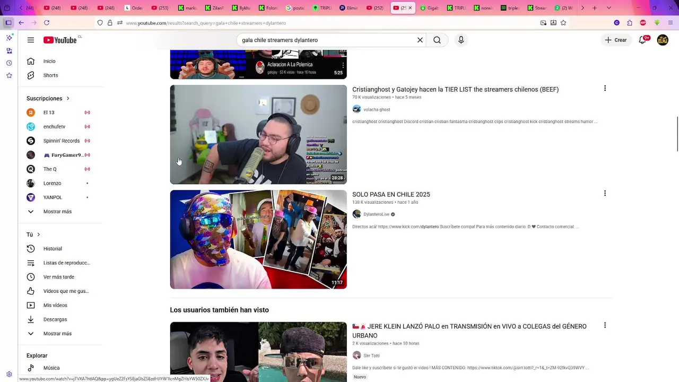Open the site permissions icon in address bar
This screenshot has height=382, width=679.
click(120, 23)
